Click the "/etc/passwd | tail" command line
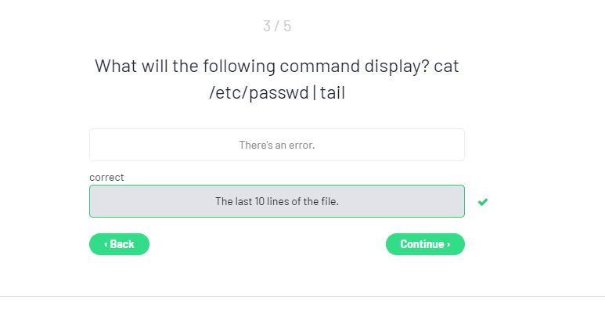Screen dimensions: 605x317 click(x=277, y=93)
